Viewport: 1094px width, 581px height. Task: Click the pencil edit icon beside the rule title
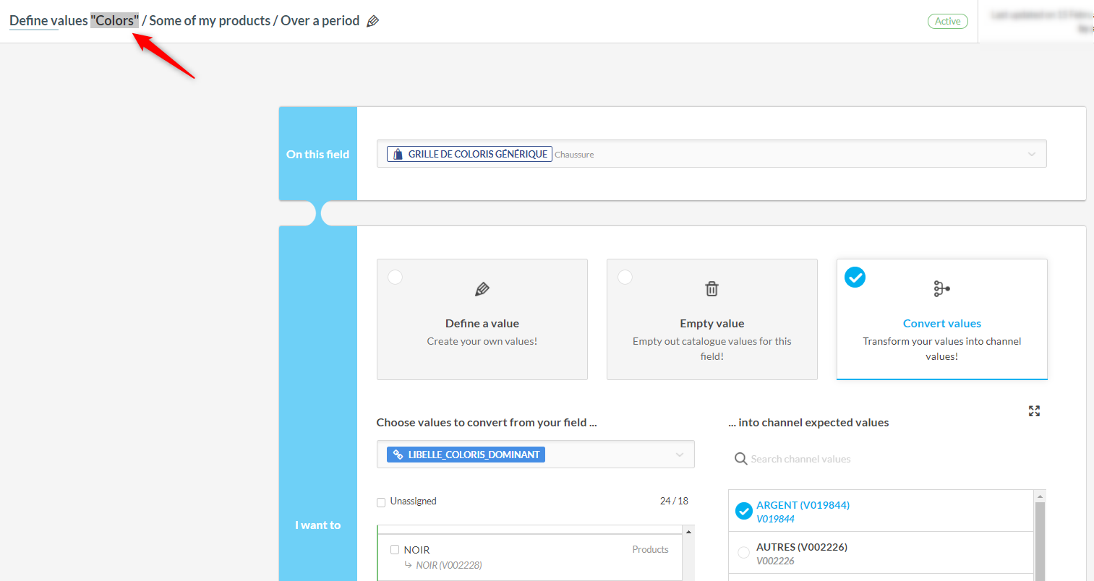[373, 22]
